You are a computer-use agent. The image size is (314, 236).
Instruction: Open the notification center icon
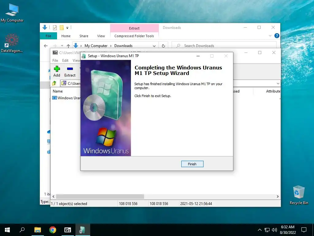coord(304,230)
